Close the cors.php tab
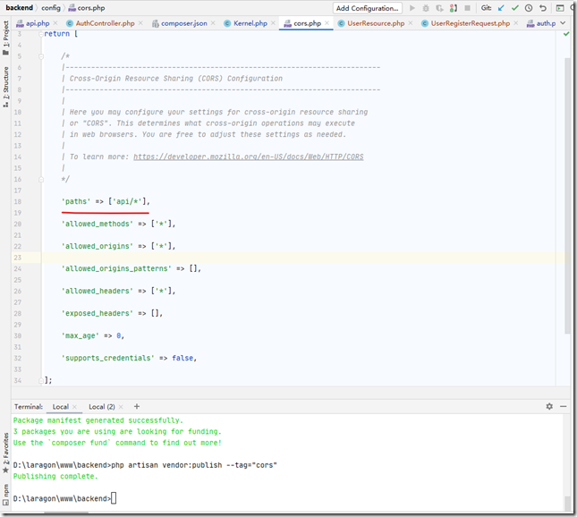 pos(327,23)
